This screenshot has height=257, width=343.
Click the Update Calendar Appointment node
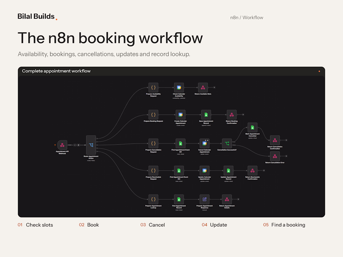[205, 170]
